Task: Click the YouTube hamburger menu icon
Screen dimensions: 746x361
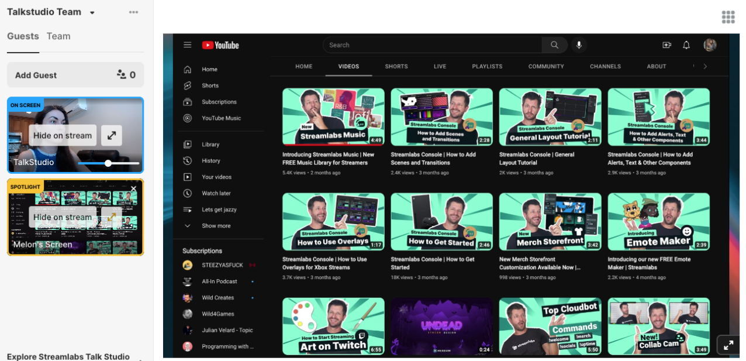Action: click(187, 45)
